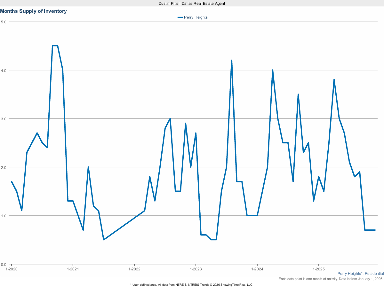Click the 3.0 y-axis label

point(4,119)
